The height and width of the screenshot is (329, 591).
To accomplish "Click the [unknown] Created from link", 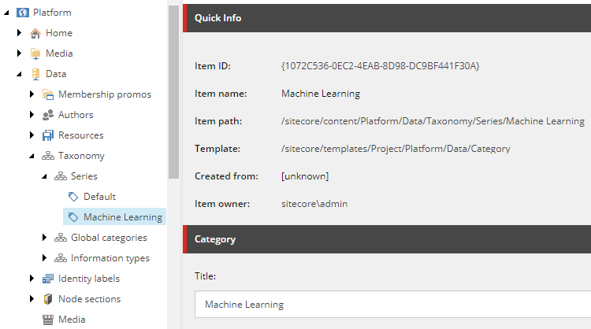I will point(305,176).
